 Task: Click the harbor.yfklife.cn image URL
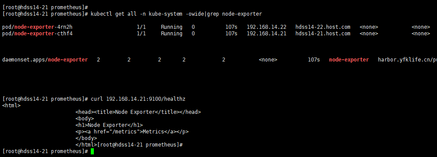(407, 60)
